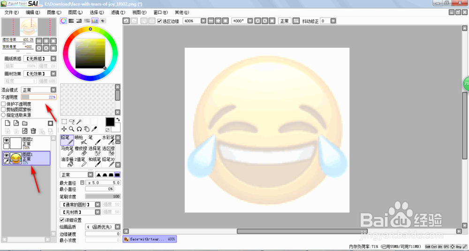Open the 图层 menu
The height and width of the screenshot is (251, 469).
76,12
